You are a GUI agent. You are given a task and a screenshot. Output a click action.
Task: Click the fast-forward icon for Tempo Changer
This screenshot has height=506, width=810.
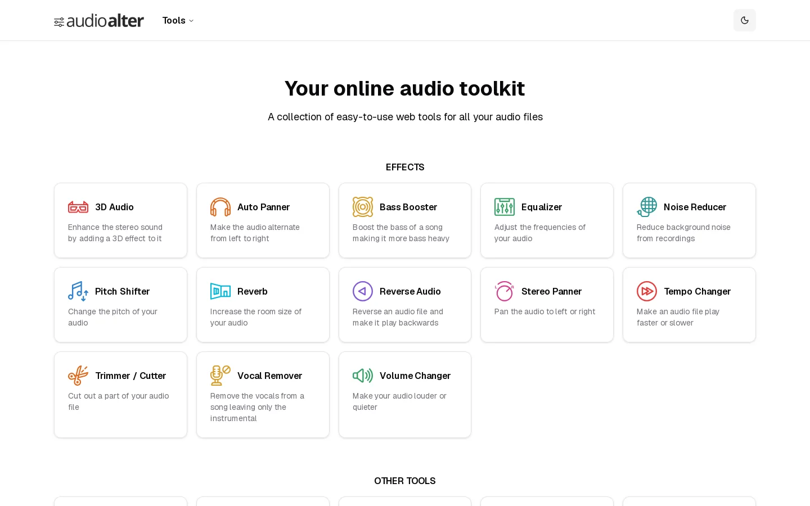pyautogui.click(x=647, y=291)
